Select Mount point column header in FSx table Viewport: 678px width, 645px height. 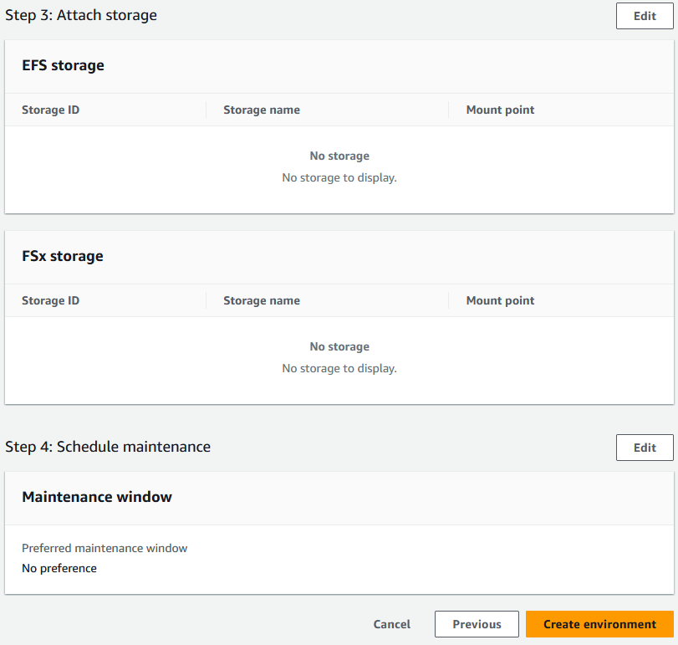[500, 300]
